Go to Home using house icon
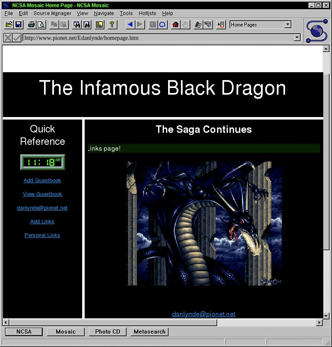Viewport: 332px width, 347px height. (175, 25)
